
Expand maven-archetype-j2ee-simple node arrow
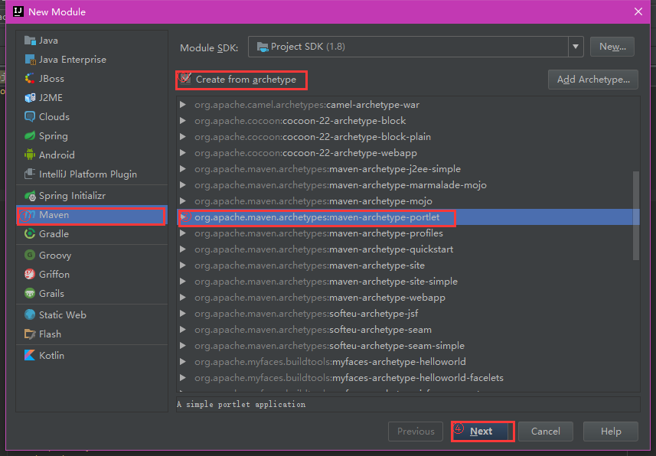pos(183,169)
